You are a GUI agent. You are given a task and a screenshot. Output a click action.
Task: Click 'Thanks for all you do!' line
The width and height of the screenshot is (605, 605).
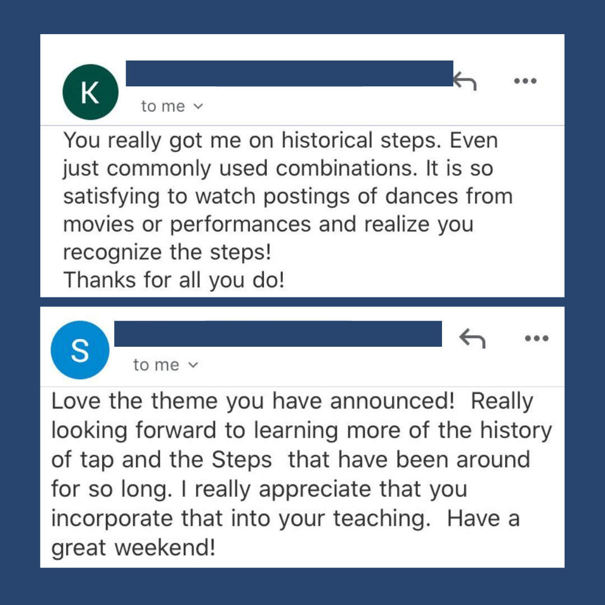pyautogui.click(x=174, y=280)
